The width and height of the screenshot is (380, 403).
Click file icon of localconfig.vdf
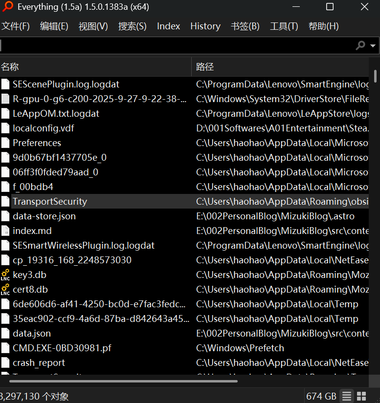coord(5,128)
